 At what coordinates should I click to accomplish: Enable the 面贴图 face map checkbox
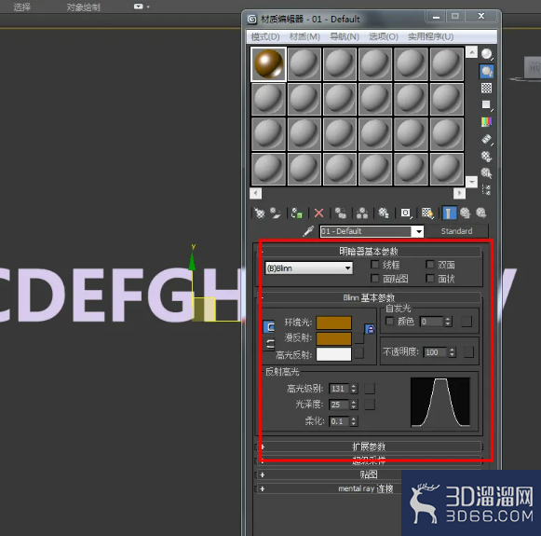374,278
